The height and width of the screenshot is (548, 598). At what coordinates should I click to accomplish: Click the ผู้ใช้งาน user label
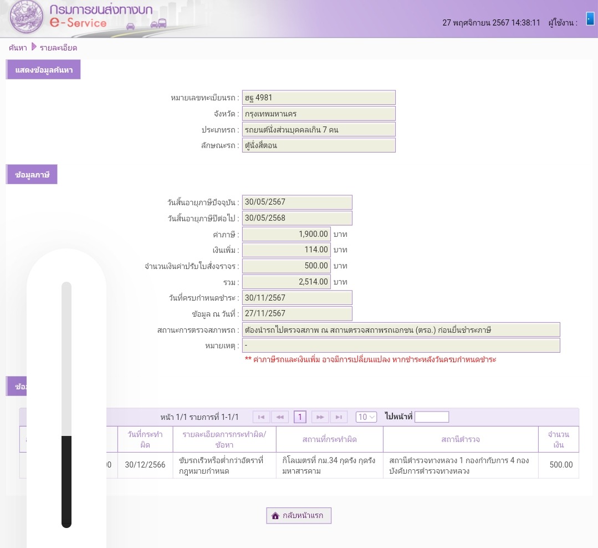[563, 23]
